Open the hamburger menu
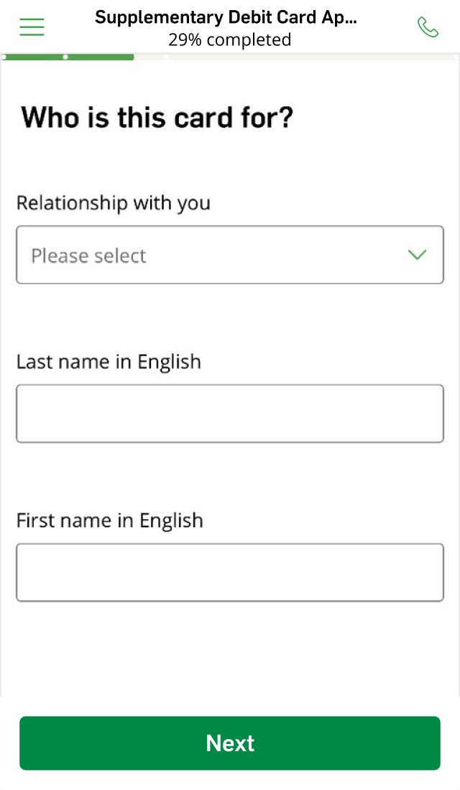Screen dimensions: 460x790 click(32, 27)
